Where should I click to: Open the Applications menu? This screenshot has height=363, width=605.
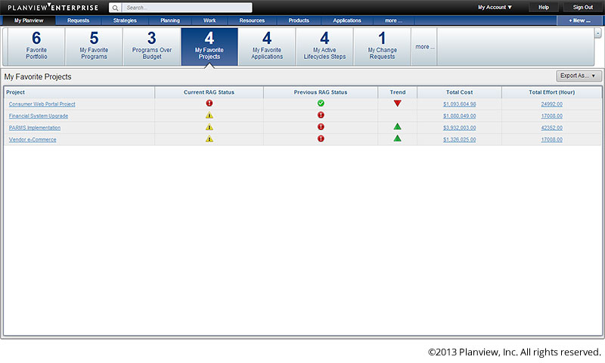(x=347, y=20)
